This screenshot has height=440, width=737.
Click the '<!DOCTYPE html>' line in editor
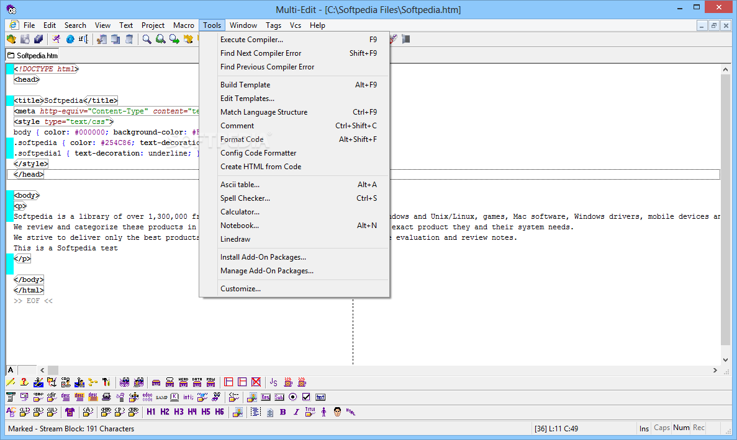[46, 69]
